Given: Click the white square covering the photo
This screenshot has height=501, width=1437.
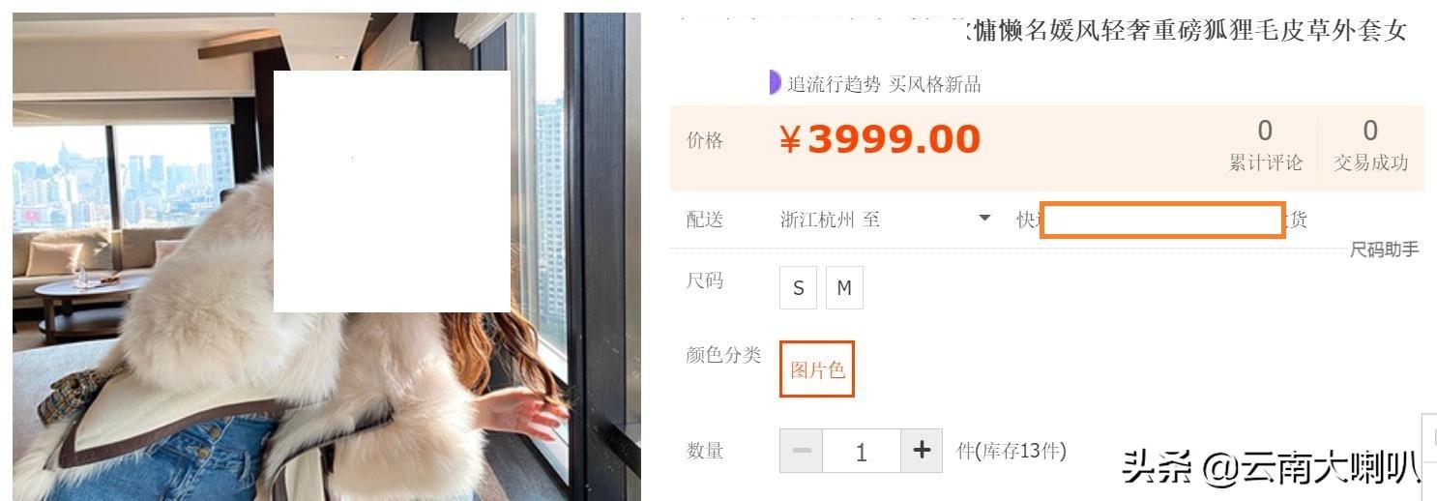Looking at the screenshot, I should click(392, 192).
